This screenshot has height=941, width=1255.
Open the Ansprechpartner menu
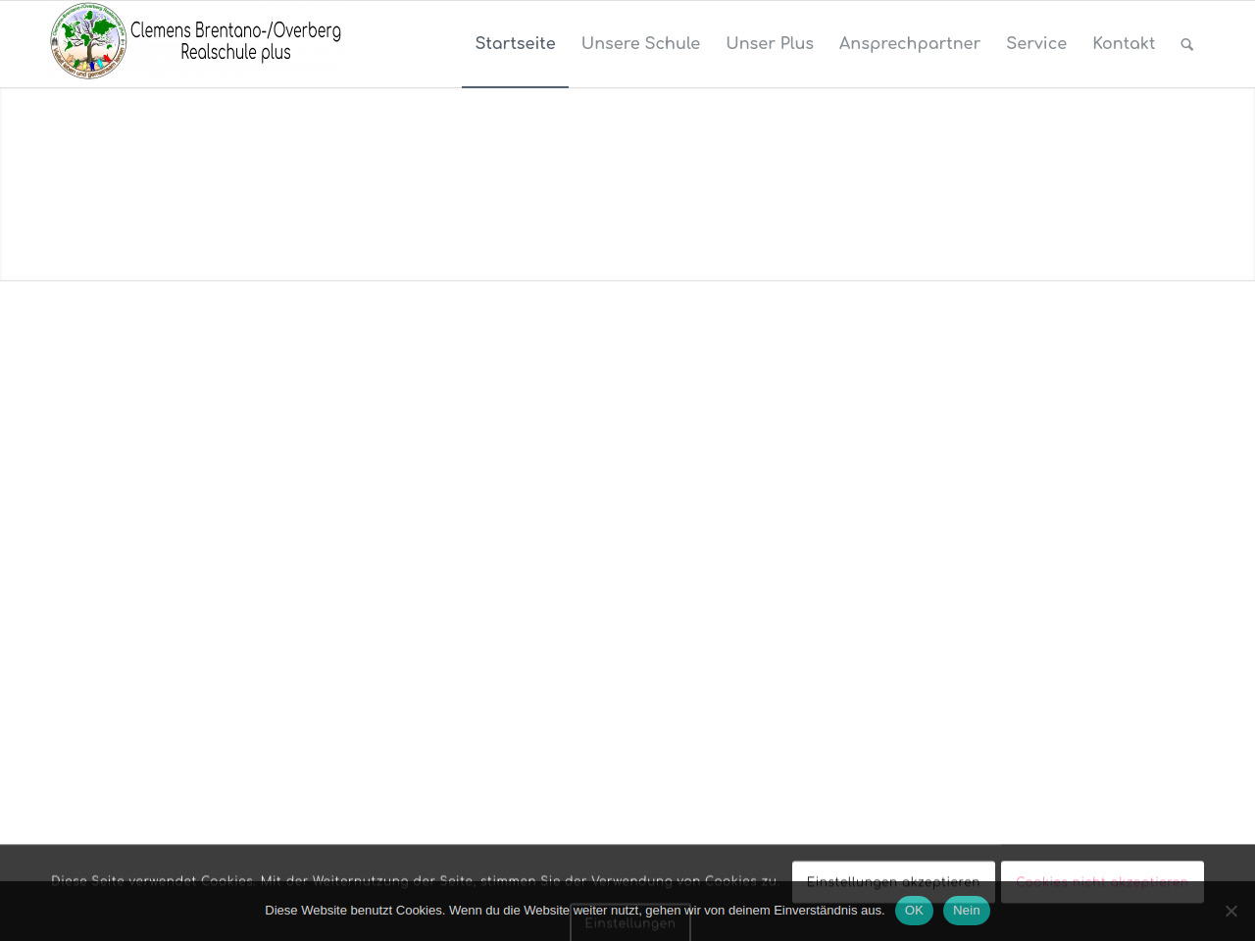(x=909, y=44)
